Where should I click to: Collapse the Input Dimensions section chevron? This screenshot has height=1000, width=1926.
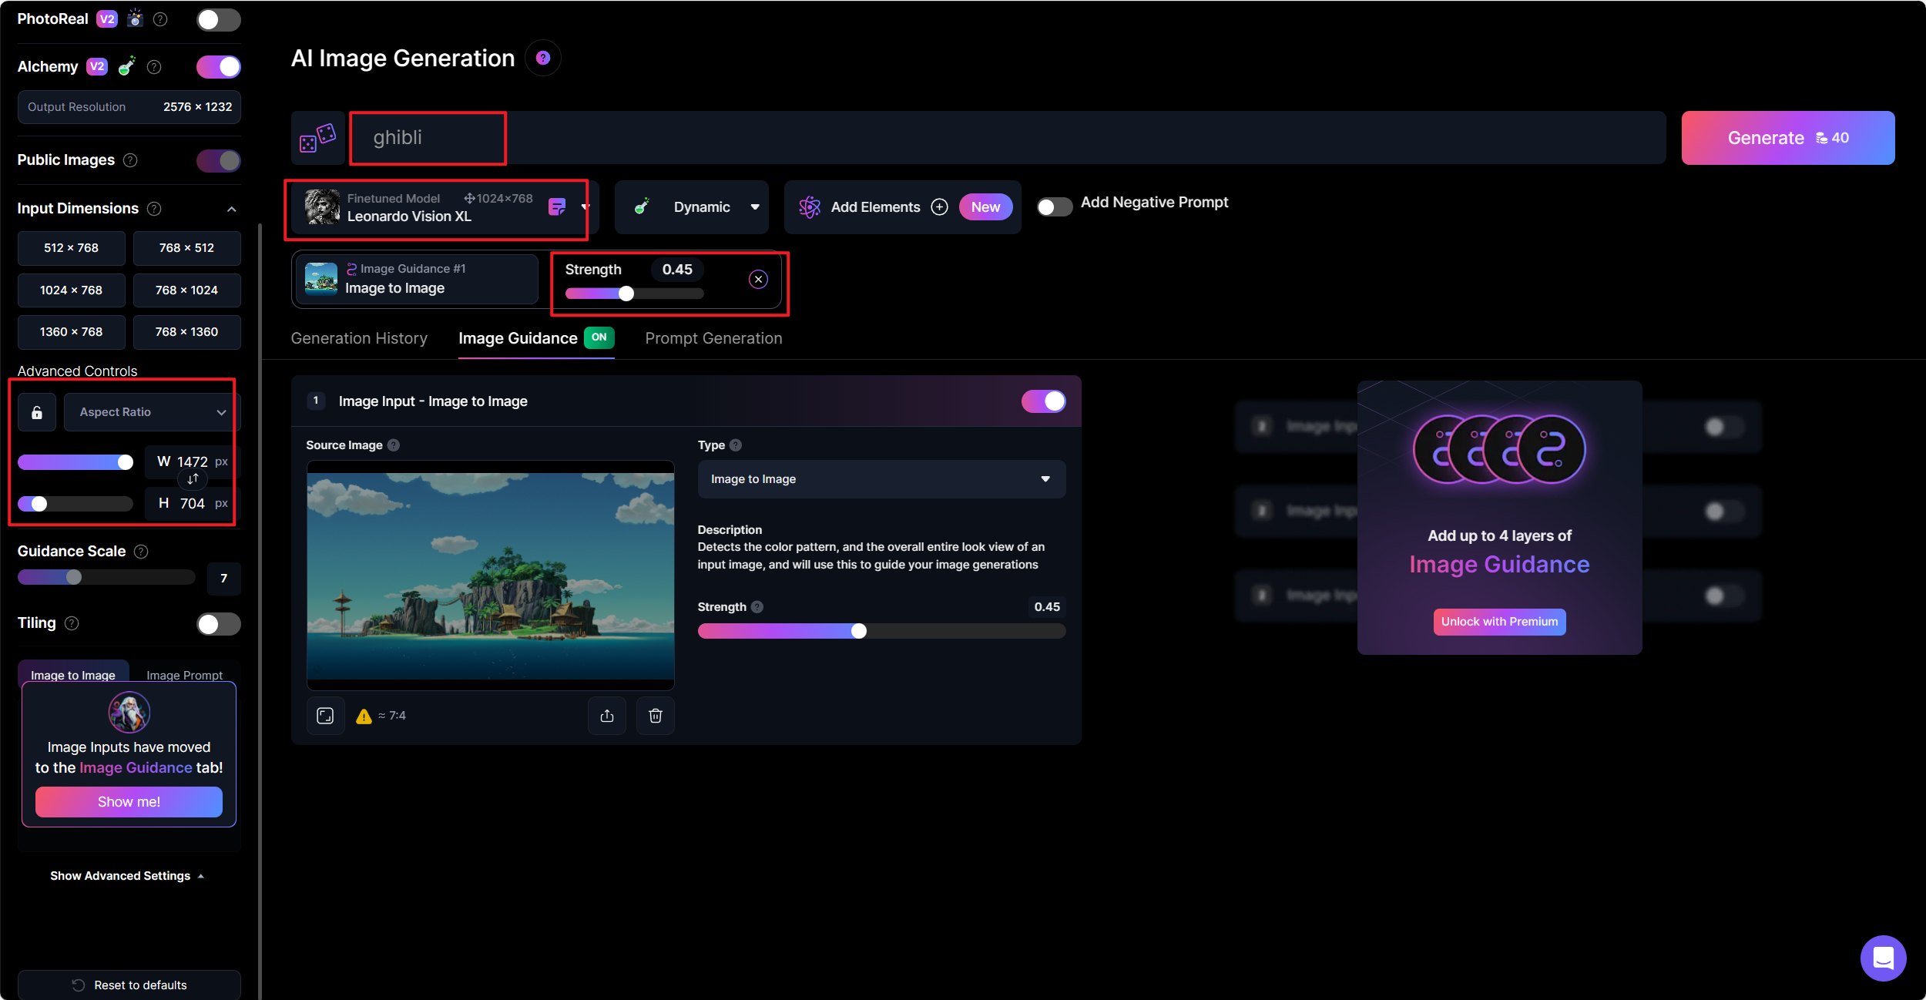point(231,210)
